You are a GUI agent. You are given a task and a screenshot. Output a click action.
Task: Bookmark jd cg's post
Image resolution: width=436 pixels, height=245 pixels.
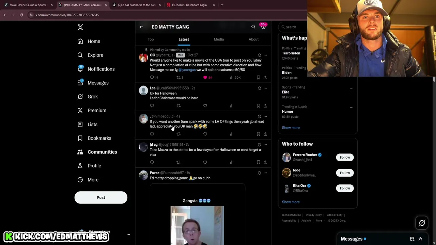258,162
